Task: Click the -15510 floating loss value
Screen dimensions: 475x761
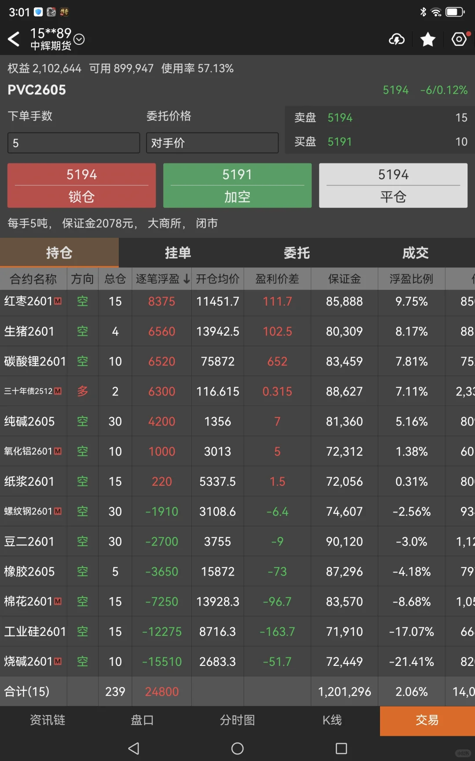Action: coord(162,661)
